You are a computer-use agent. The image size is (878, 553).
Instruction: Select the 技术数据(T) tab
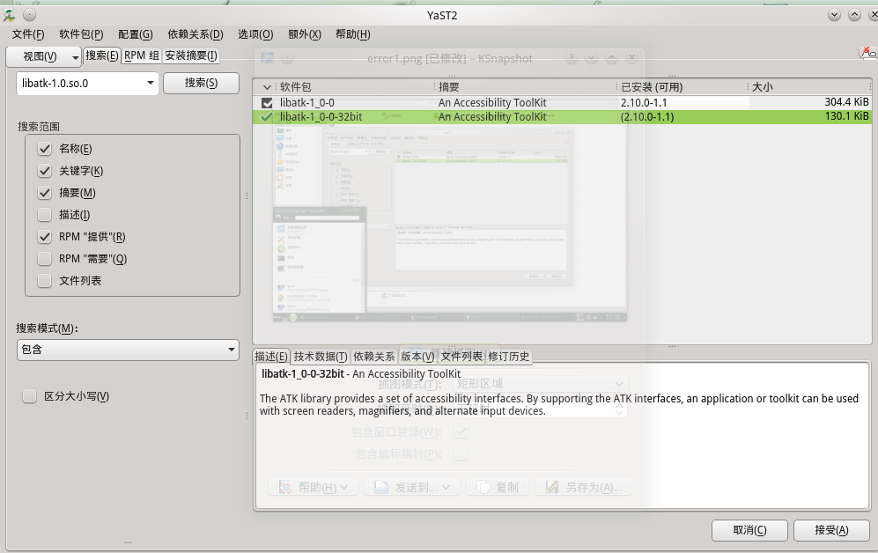321,357
